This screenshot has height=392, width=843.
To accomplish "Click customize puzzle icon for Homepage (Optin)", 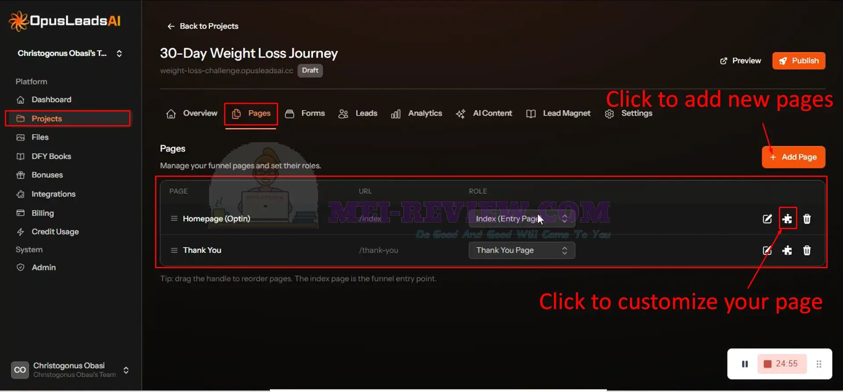I will click(787, 219).
